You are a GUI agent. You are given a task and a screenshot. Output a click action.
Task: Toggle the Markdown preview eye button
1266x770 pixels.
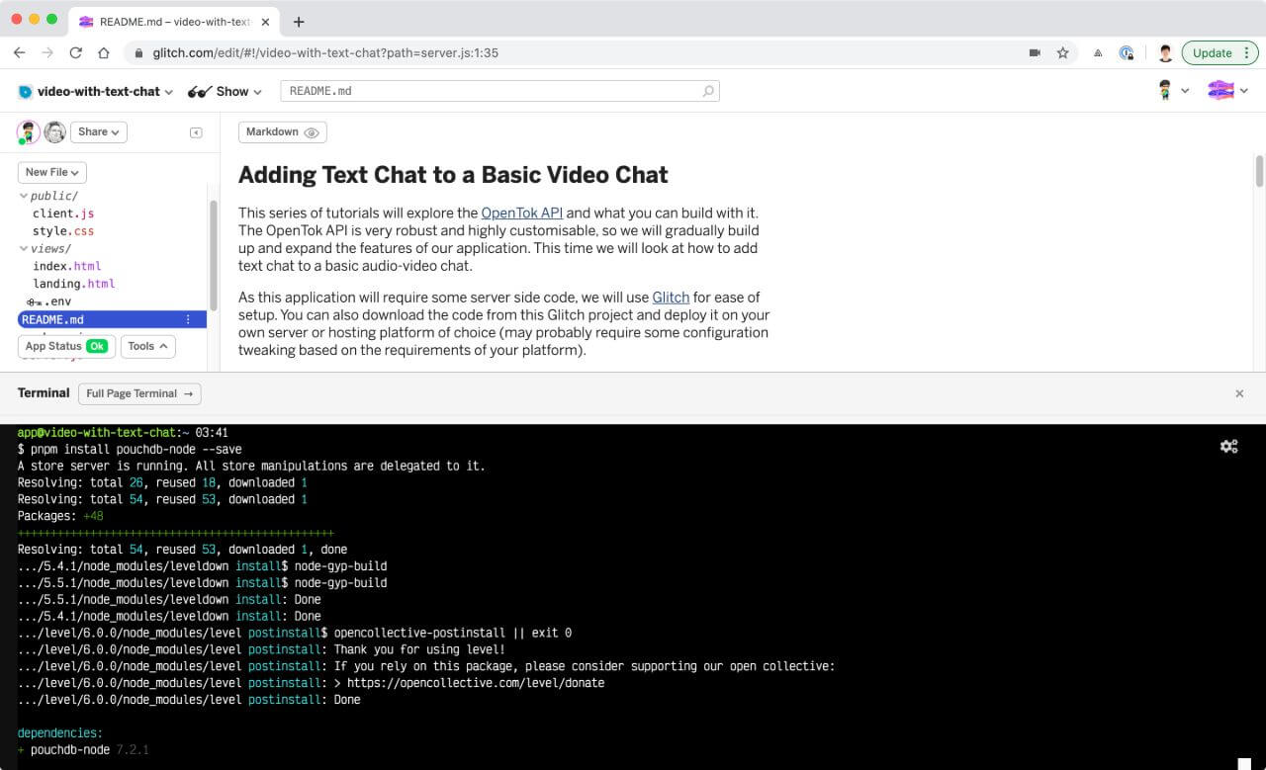pyautogui.click(x=282, y=131)
